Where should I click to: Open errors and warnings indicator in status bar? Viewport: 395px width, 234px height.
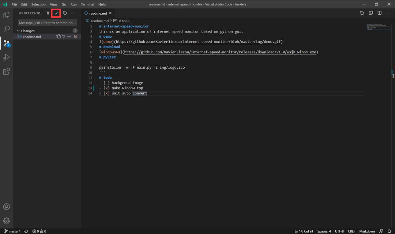click(39, 231)
